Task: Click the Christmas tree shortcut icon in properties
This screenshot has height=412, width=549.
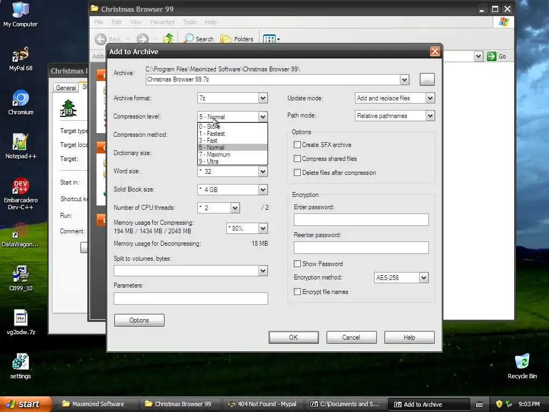Action: click(x=69, y=108)
